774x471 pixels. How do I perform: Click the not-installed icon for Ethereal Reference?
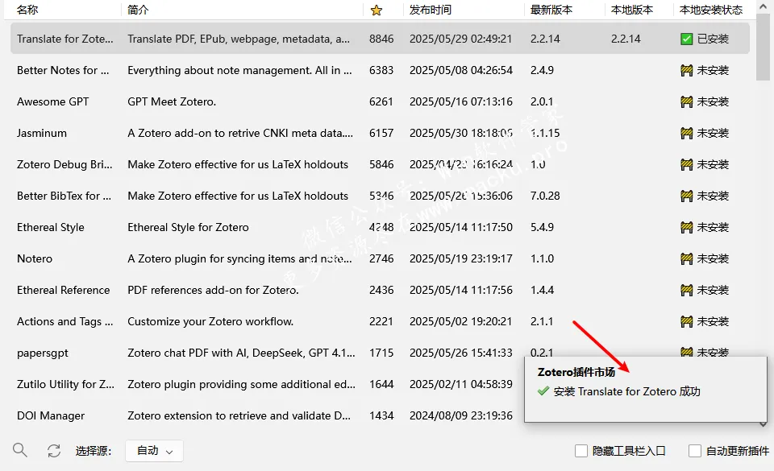(x=686, y=290)
